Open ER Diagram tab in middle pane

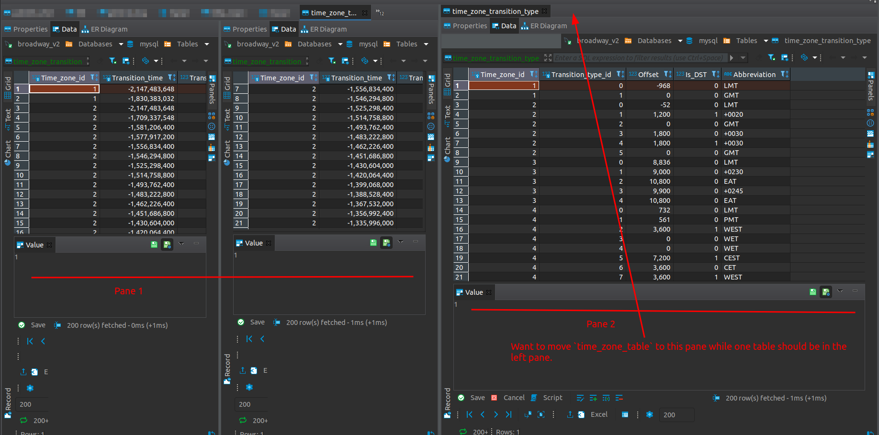coord(324,29)
